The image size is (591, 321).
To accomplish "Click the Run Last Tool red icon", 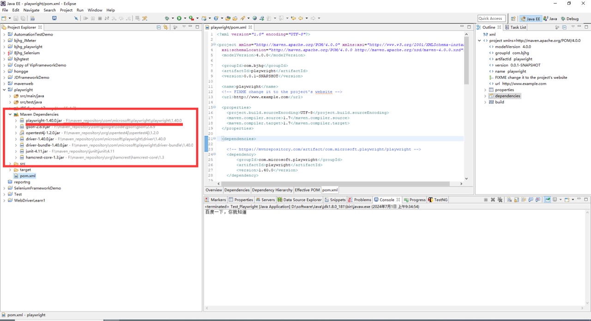I will coord(191,18).
